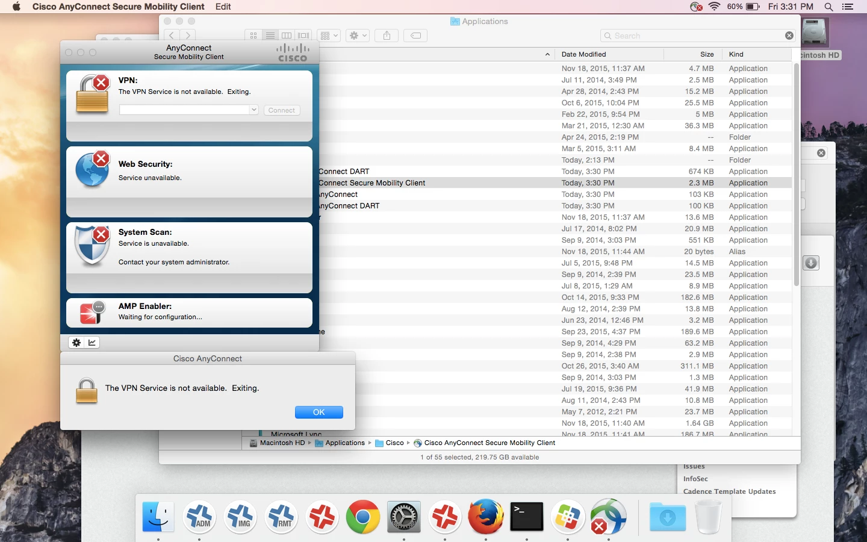Open the ADM app in the Dock
The width and height of the screenshot is (867, 542).
click(x=199, y=517)
